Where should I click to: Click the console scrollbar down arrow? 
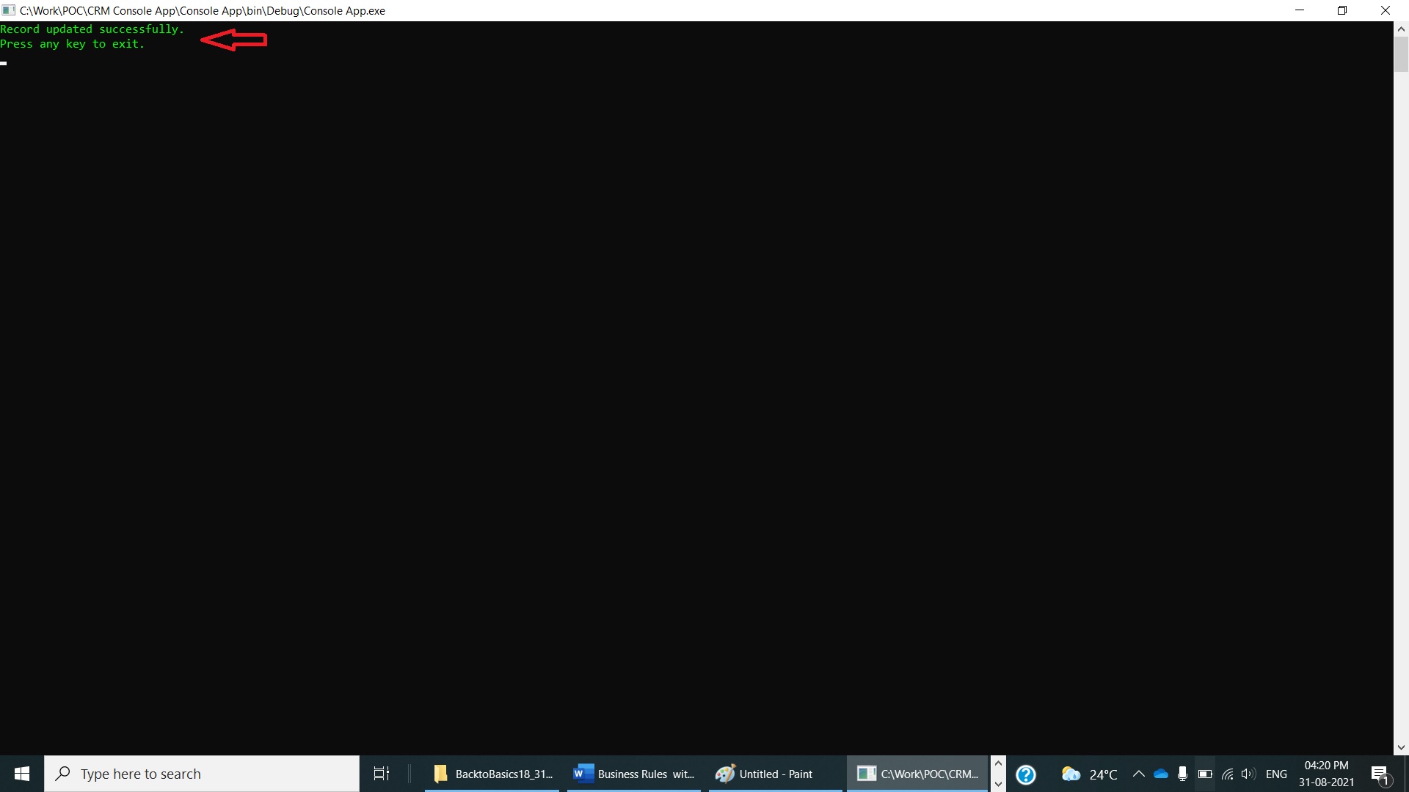pos(1401,747)
